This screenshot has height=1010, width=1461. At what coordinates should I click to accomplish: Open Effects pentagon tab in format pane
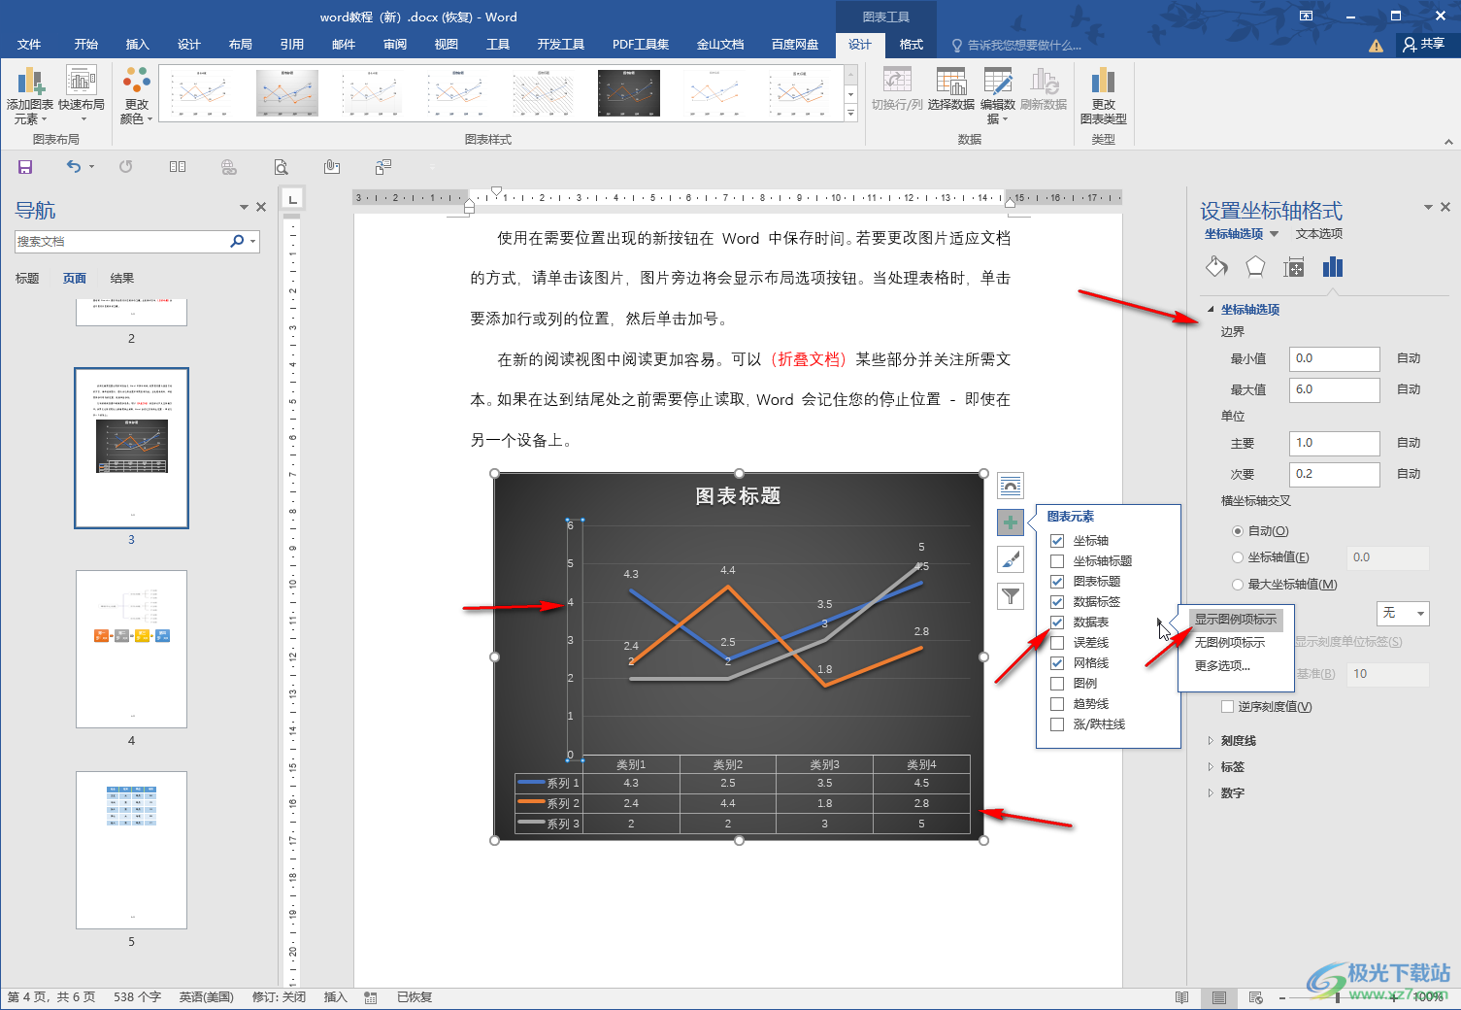[x=1255, y=267]
